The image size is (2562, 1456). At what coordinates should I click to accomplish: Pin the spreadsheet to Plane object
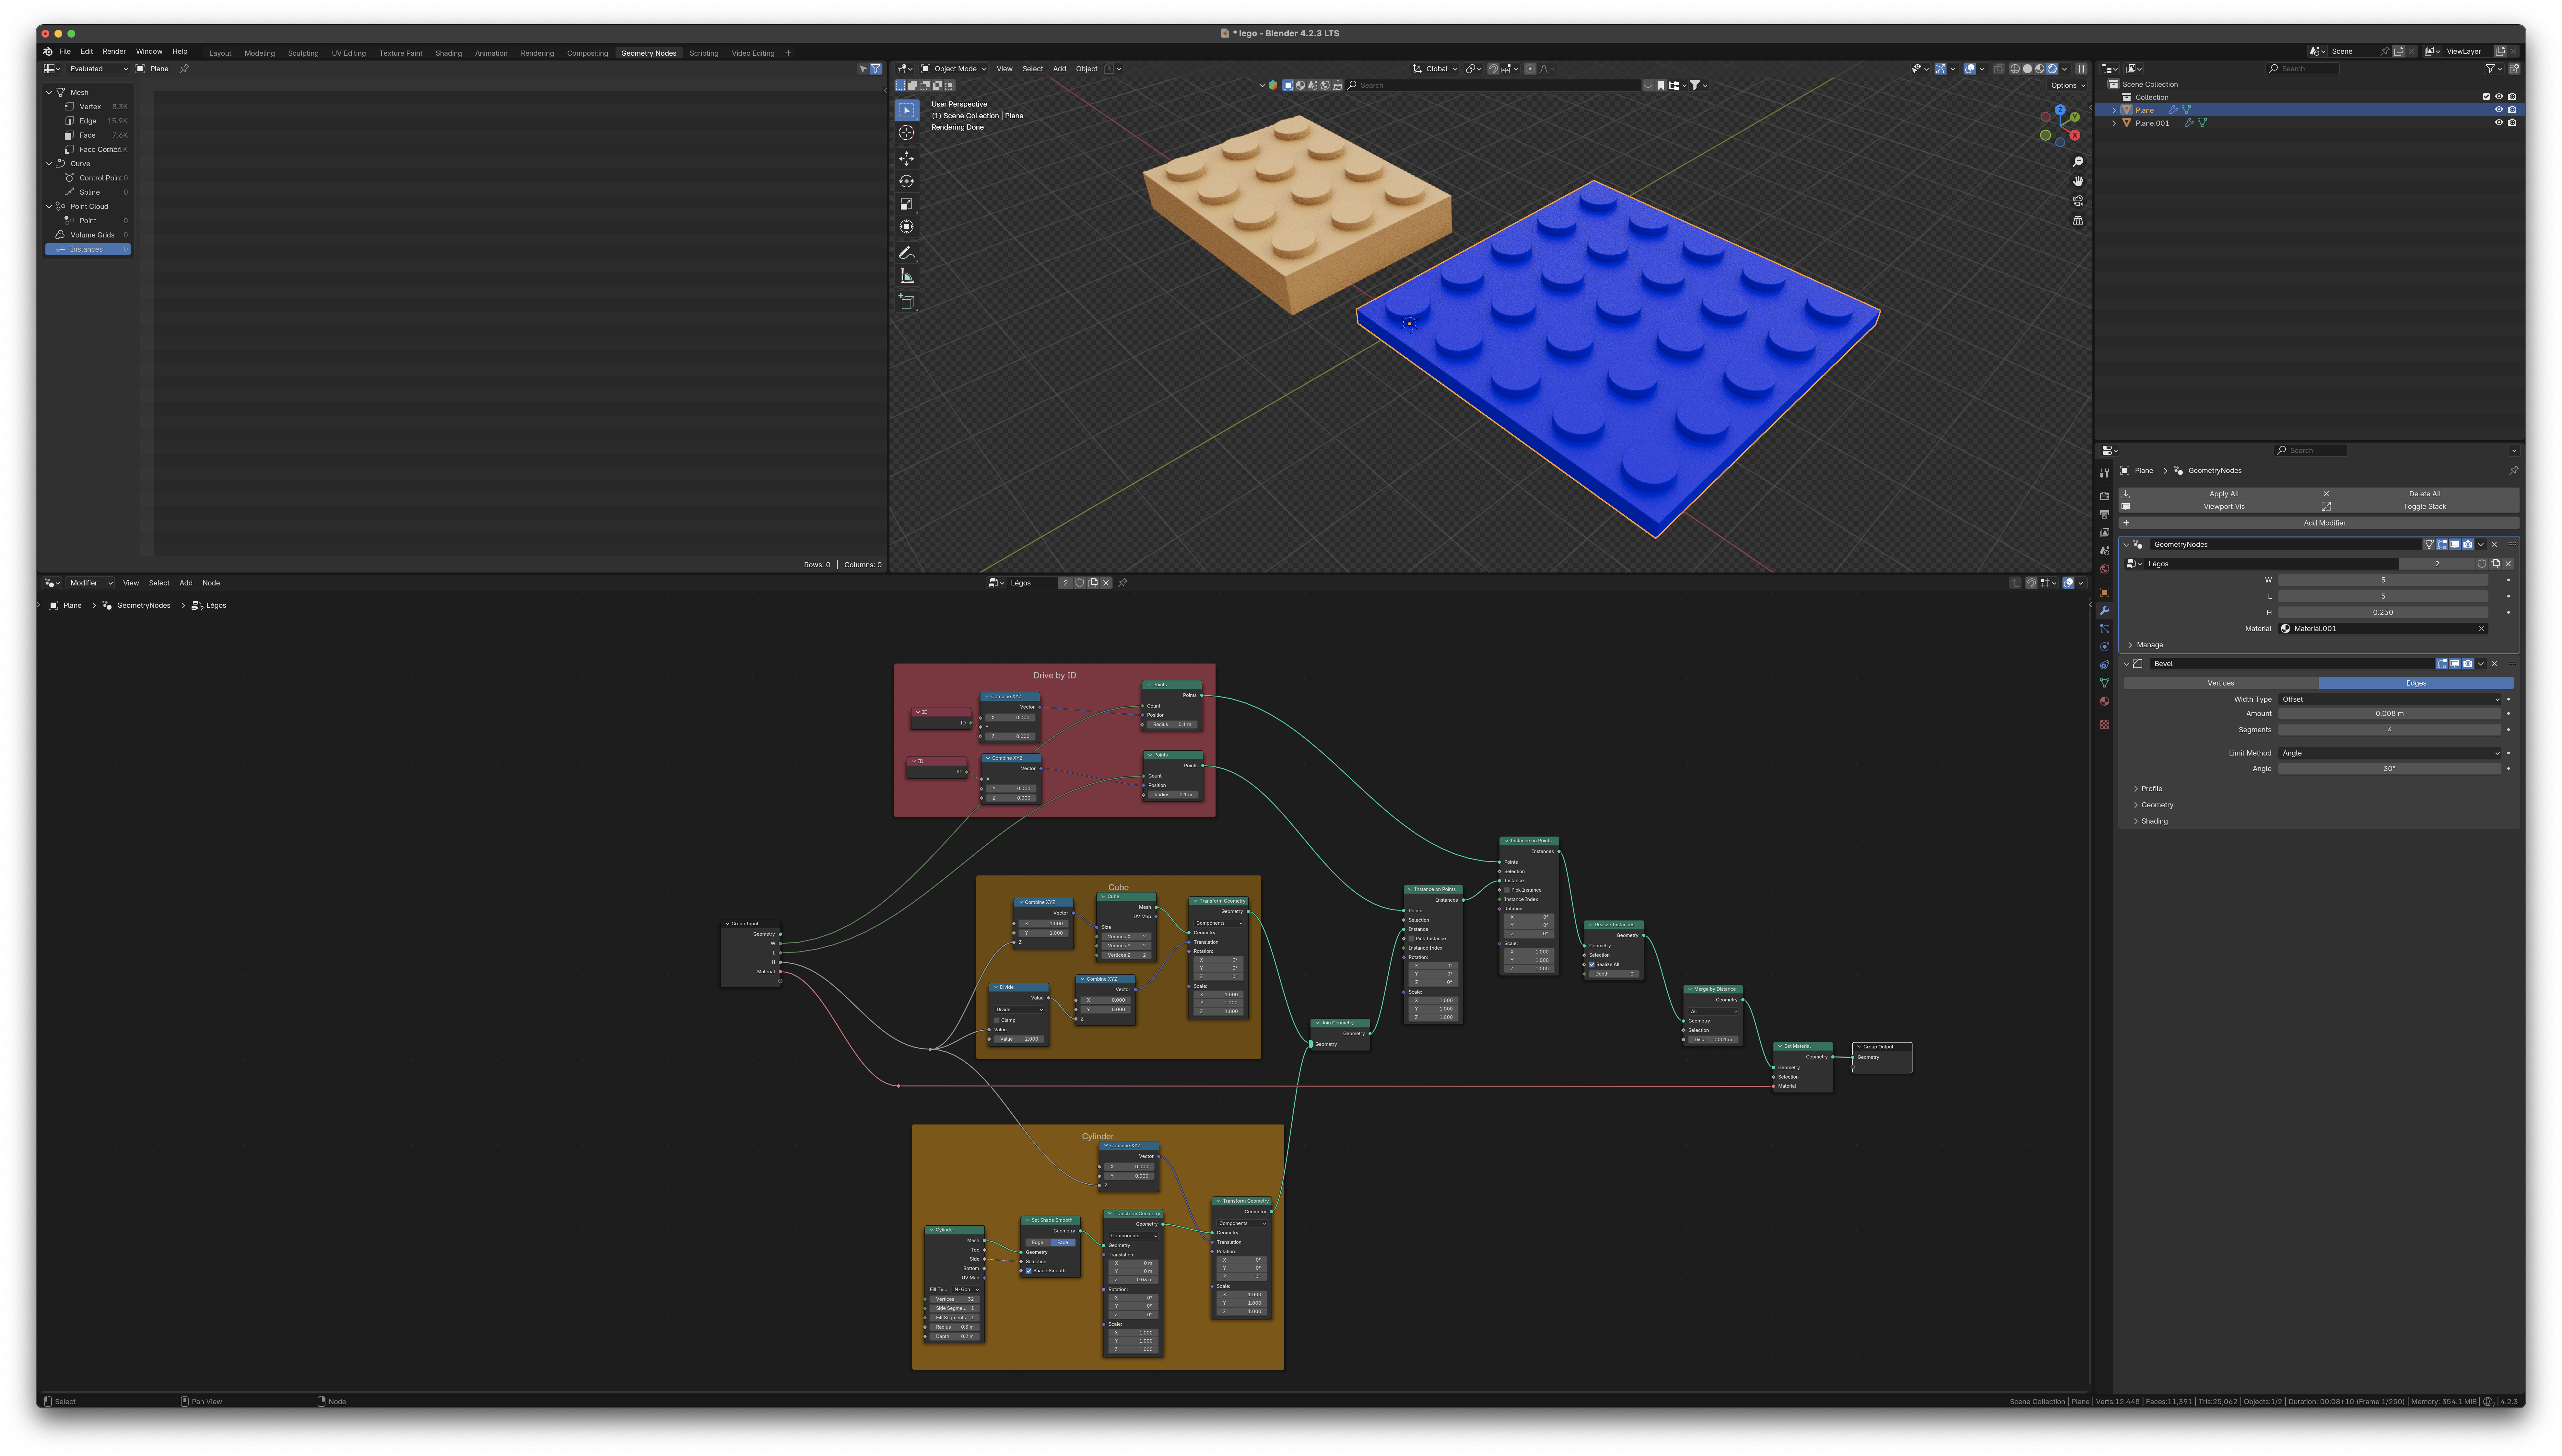(184, 69)
